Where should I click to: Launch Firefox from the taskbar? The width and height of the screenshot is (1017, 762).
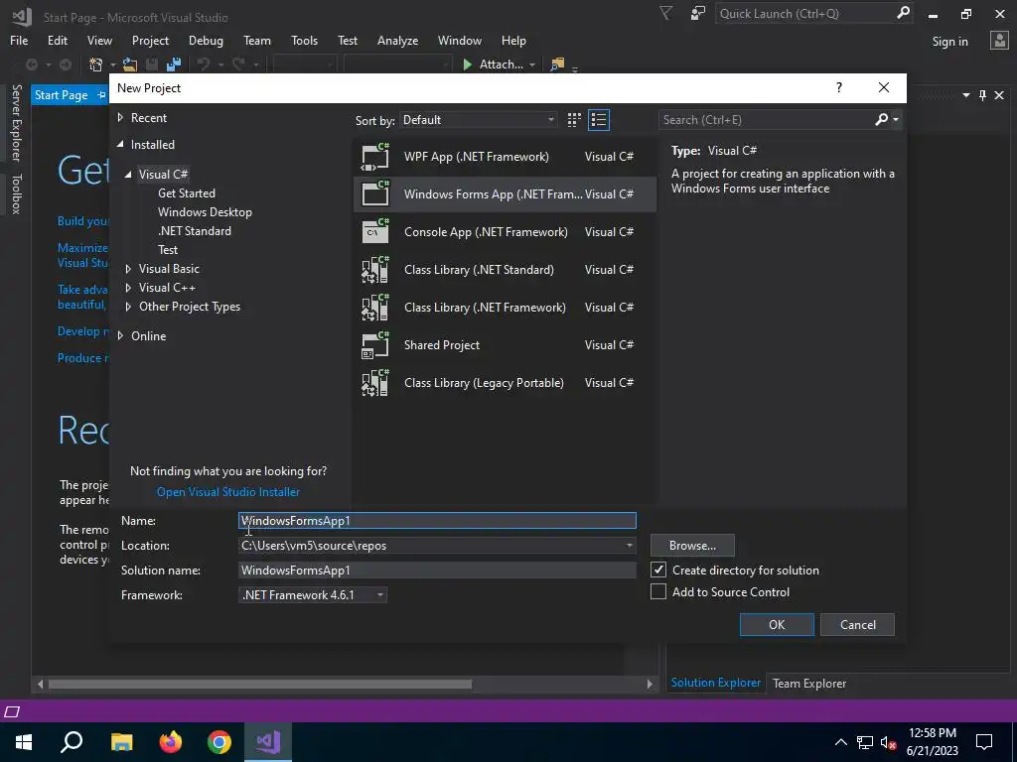tap(171, 742)
